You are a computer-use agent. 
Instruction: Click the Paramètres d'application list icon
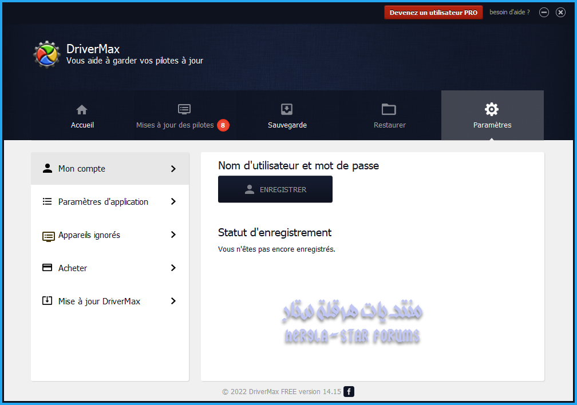(47, 201)
